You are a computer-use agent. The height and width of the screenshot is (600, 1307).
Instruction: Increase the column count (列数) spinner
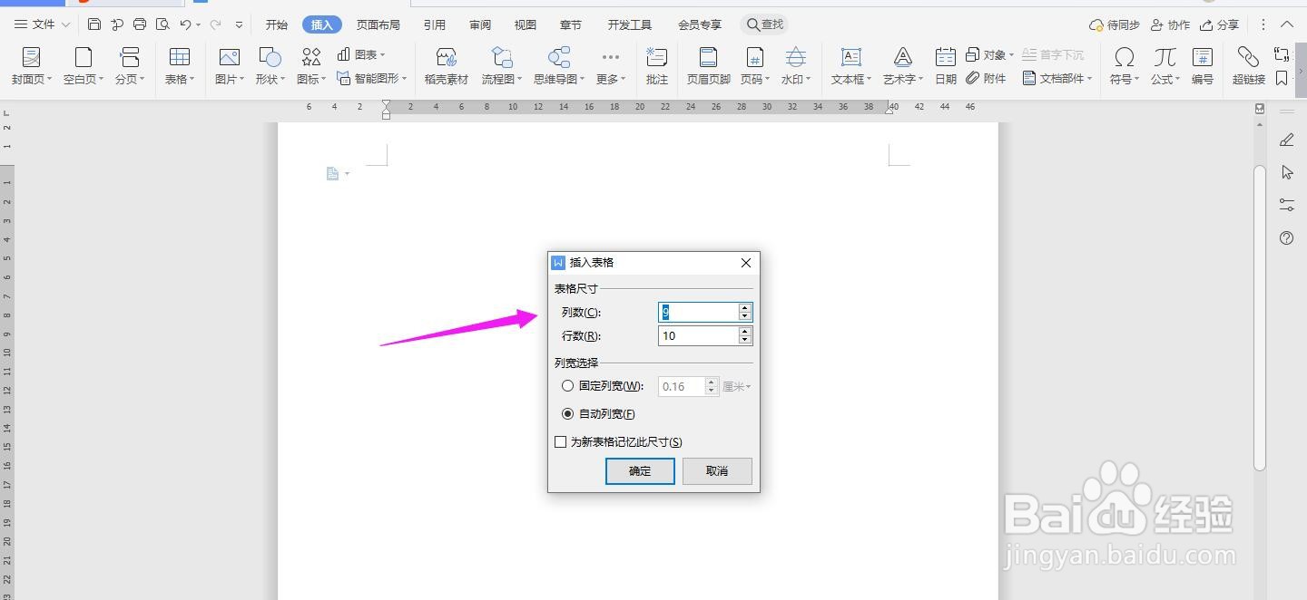coord(745,307)
